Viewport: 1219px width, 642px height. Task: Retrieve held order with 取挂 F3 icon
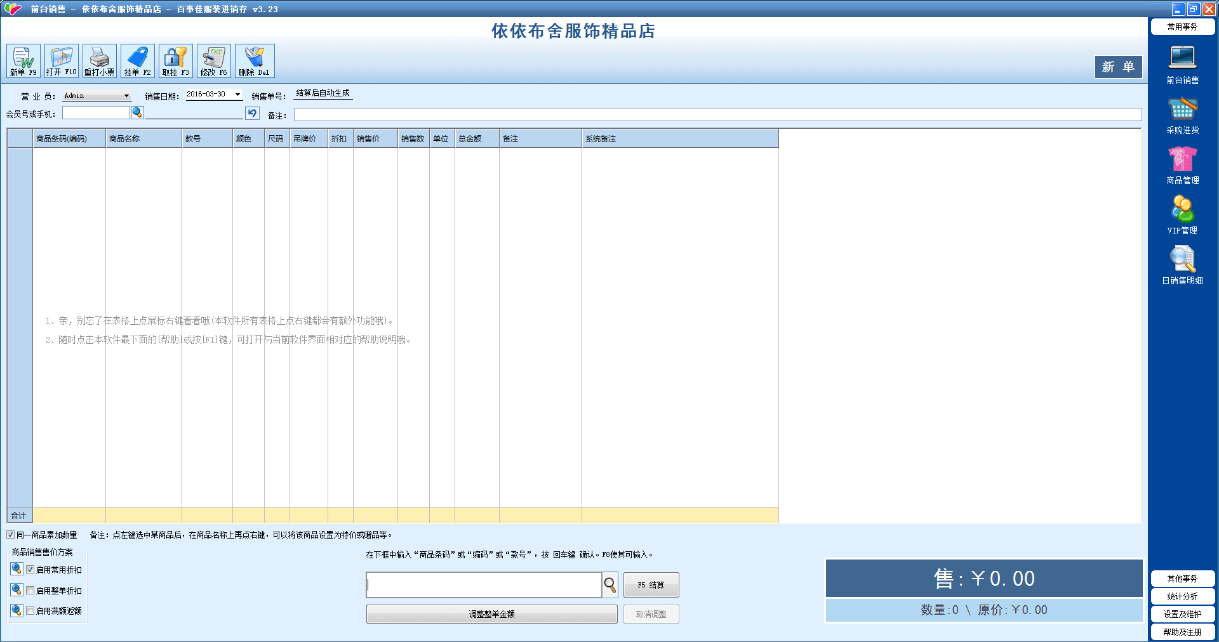coord(176,61)
